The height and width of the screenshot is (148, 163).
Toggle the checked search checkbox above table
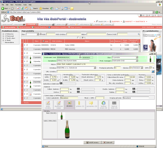pyautogui.click(x=83, y=38)
